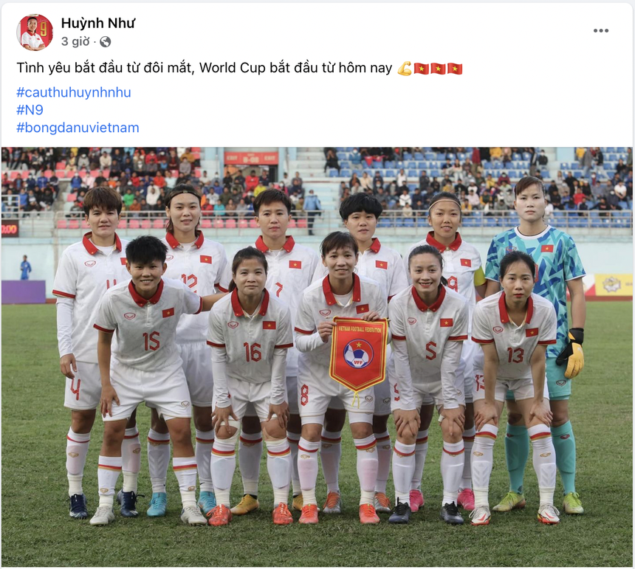Open the three-dot post options menu

(600, 31)
